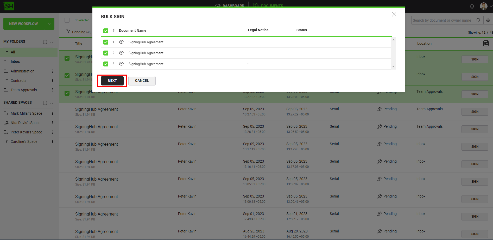Image resolution: width=493 pixels, height=240 pixels.
Task: Collapse the My Folders section
Action: coord(52,42)
